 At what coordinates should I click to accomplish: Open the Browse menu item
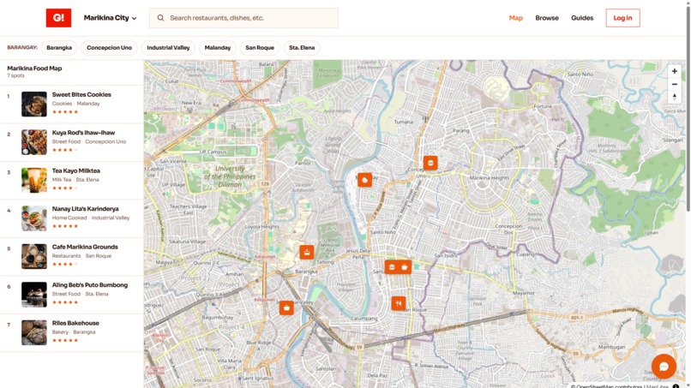[x=547, y=18]
